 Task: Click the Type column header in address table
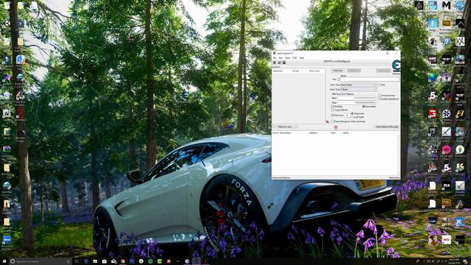pos(333,132)
